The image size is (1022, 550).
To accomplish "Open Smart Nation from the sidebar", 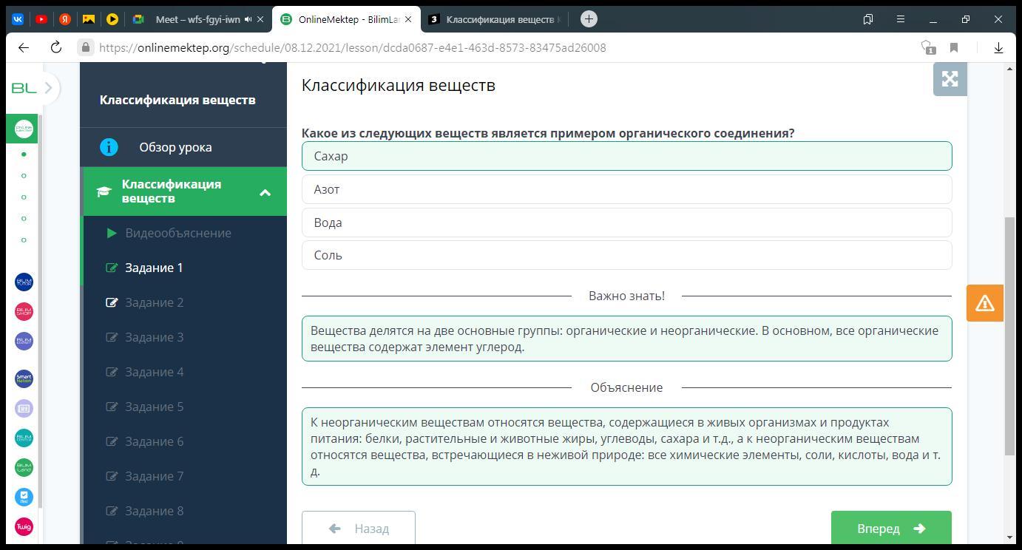I will (24, 378).
